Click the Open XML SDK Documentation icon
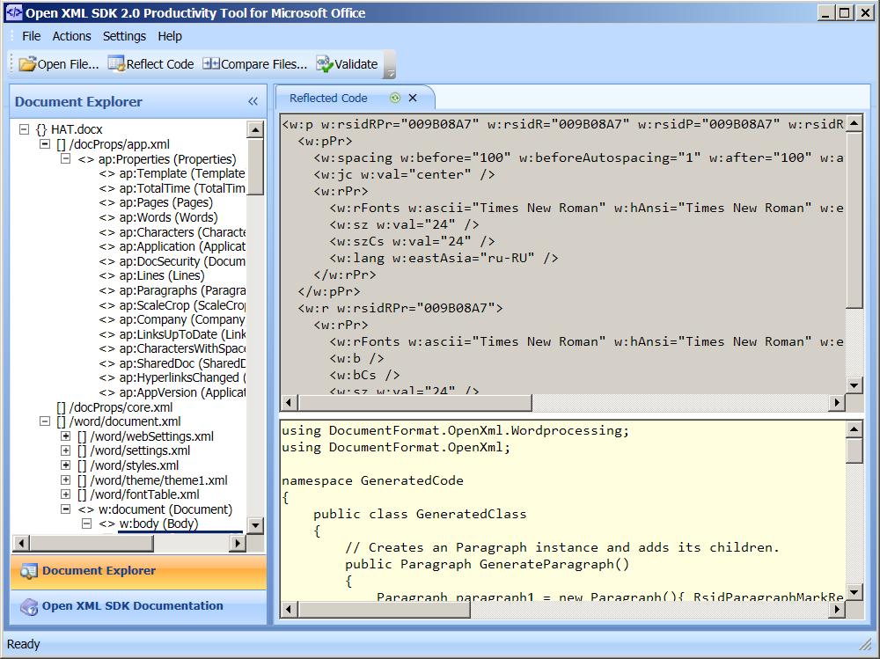880x659 pixels. click(28, 606)
